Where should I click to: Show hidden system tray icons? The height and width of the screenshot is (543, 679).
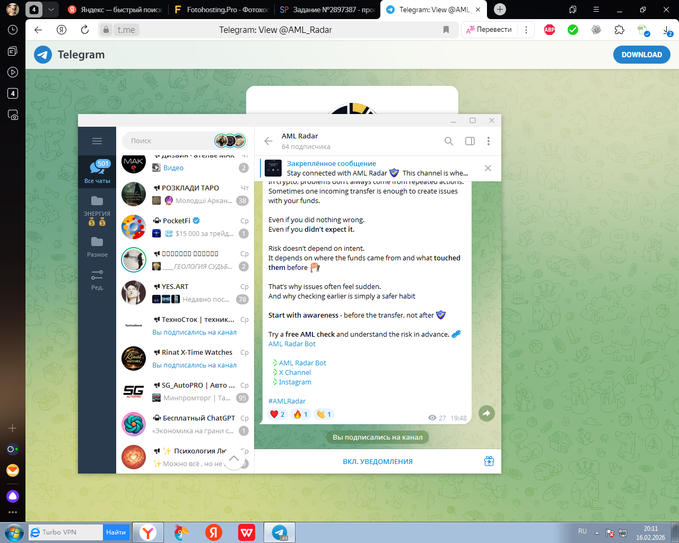(x=597, y=532)
